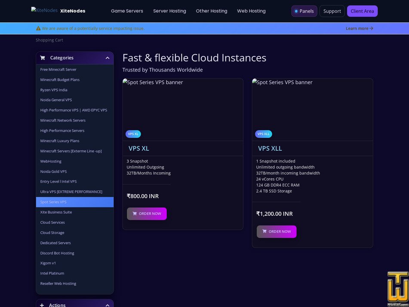This screenshot has width=409, height=307.
Task: Select the highlighted Spot Series VPS category
Action: pos(74,202)
